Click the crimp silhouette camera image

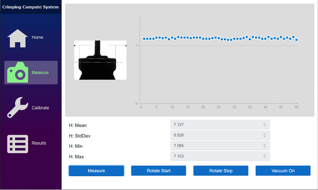pos(100,60)
